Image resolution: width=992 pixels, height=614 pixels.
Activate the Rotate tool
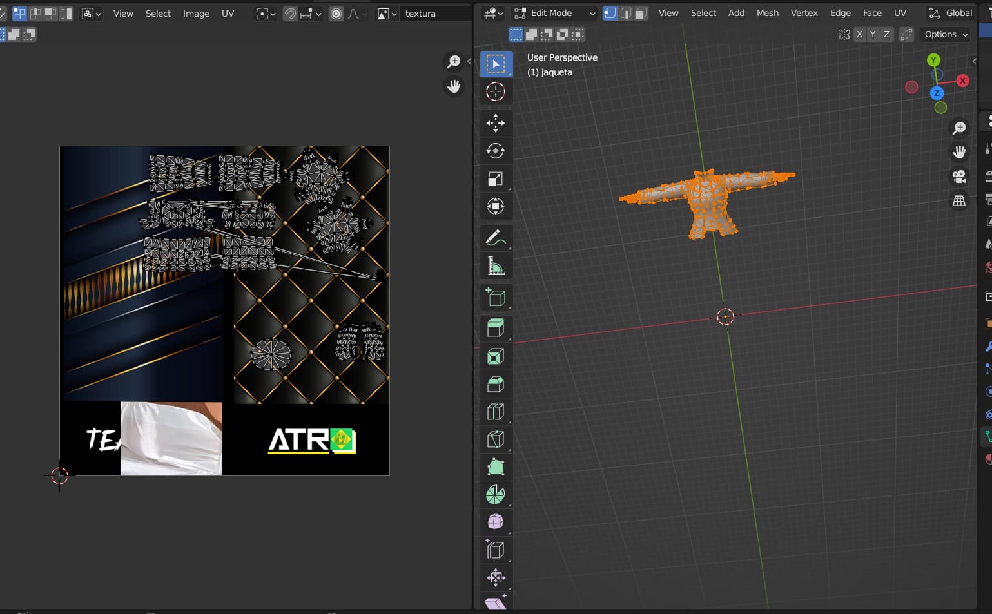pyautogui.click(x=495, y=151)
